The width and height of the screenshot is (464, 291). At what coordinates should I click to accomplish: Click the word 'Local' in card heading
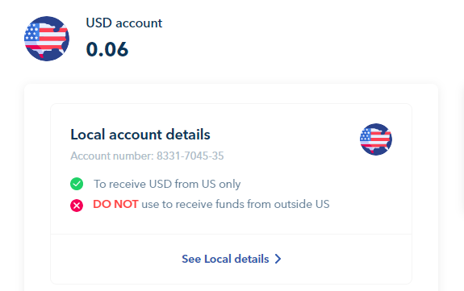click(88, 135)
